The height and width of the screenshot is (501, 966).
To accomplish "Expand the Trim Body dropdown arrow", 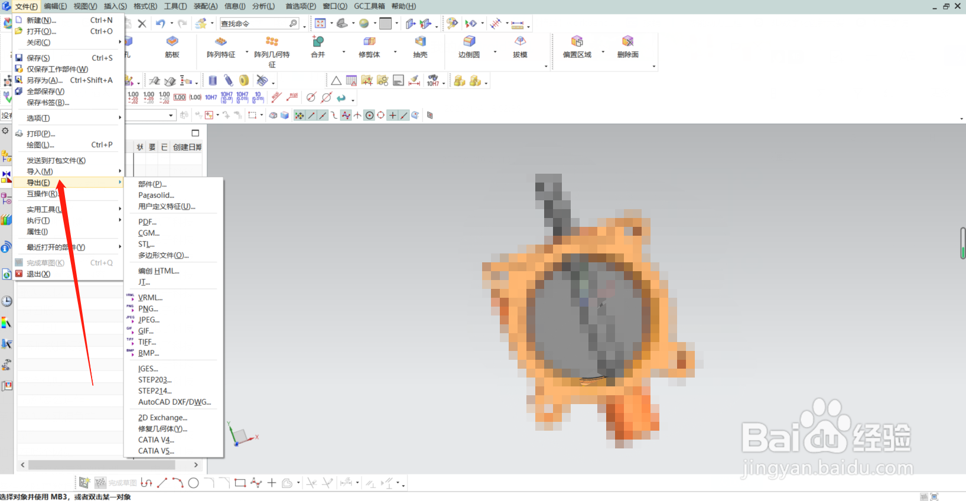I will click(x=394, y=52).
